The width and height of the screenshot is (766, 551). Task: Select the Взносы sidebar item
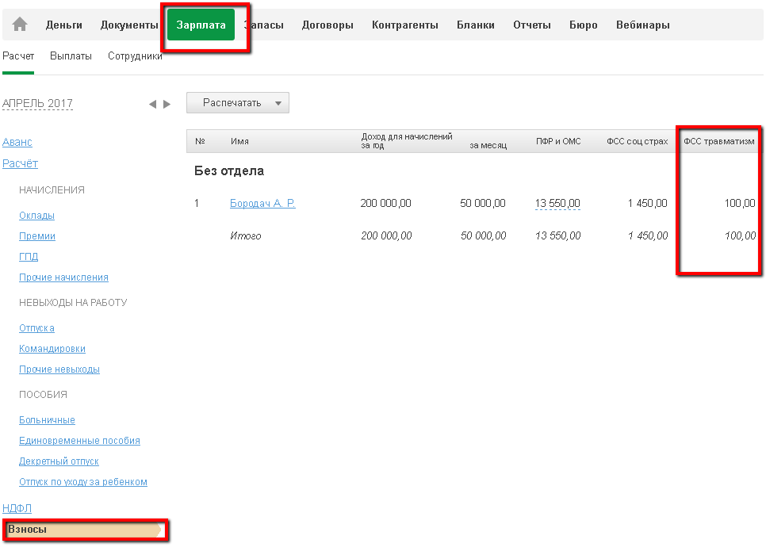[84, 530]
